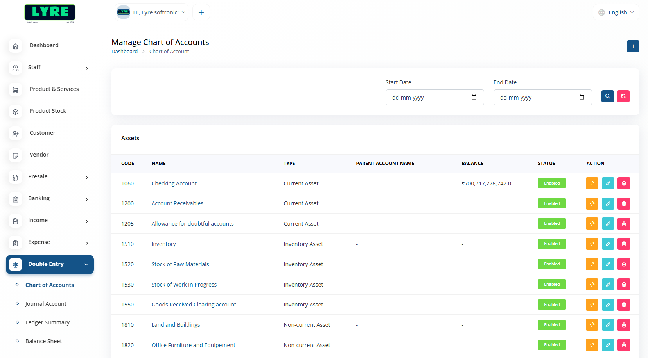Open Balance Sheet in the sidebar

44,341
